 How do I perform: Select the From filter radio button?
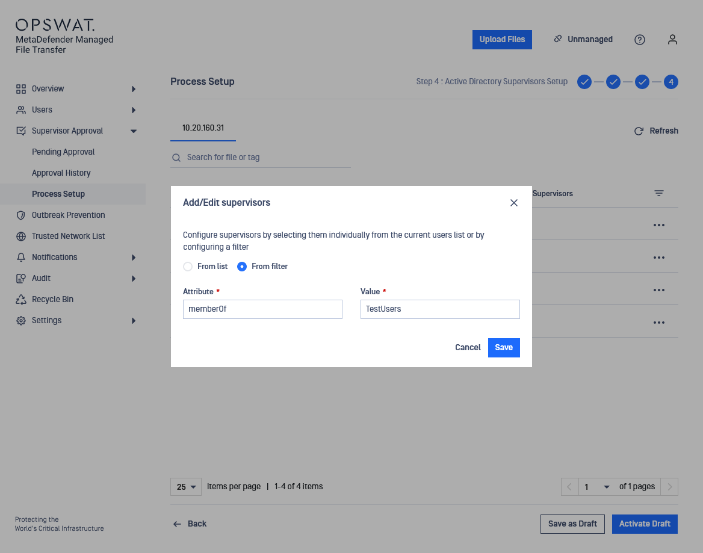(x=242, y=267)
